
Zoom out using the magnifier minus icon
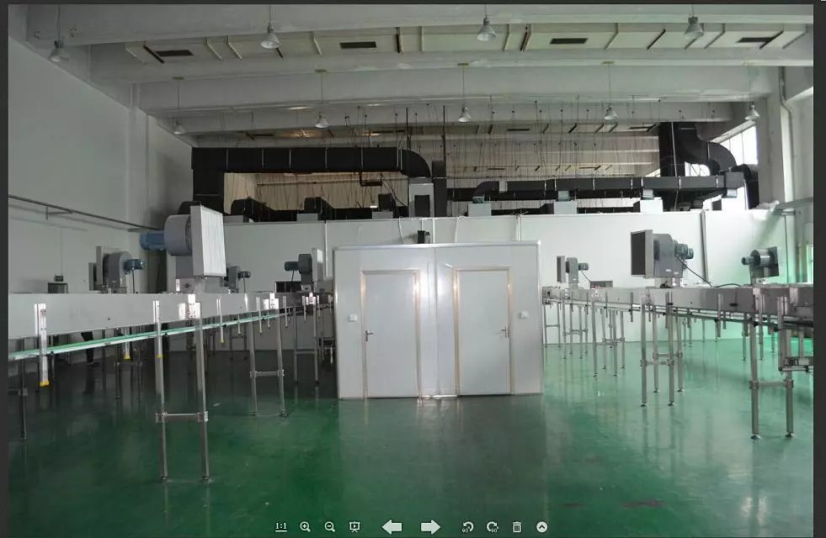330,527
